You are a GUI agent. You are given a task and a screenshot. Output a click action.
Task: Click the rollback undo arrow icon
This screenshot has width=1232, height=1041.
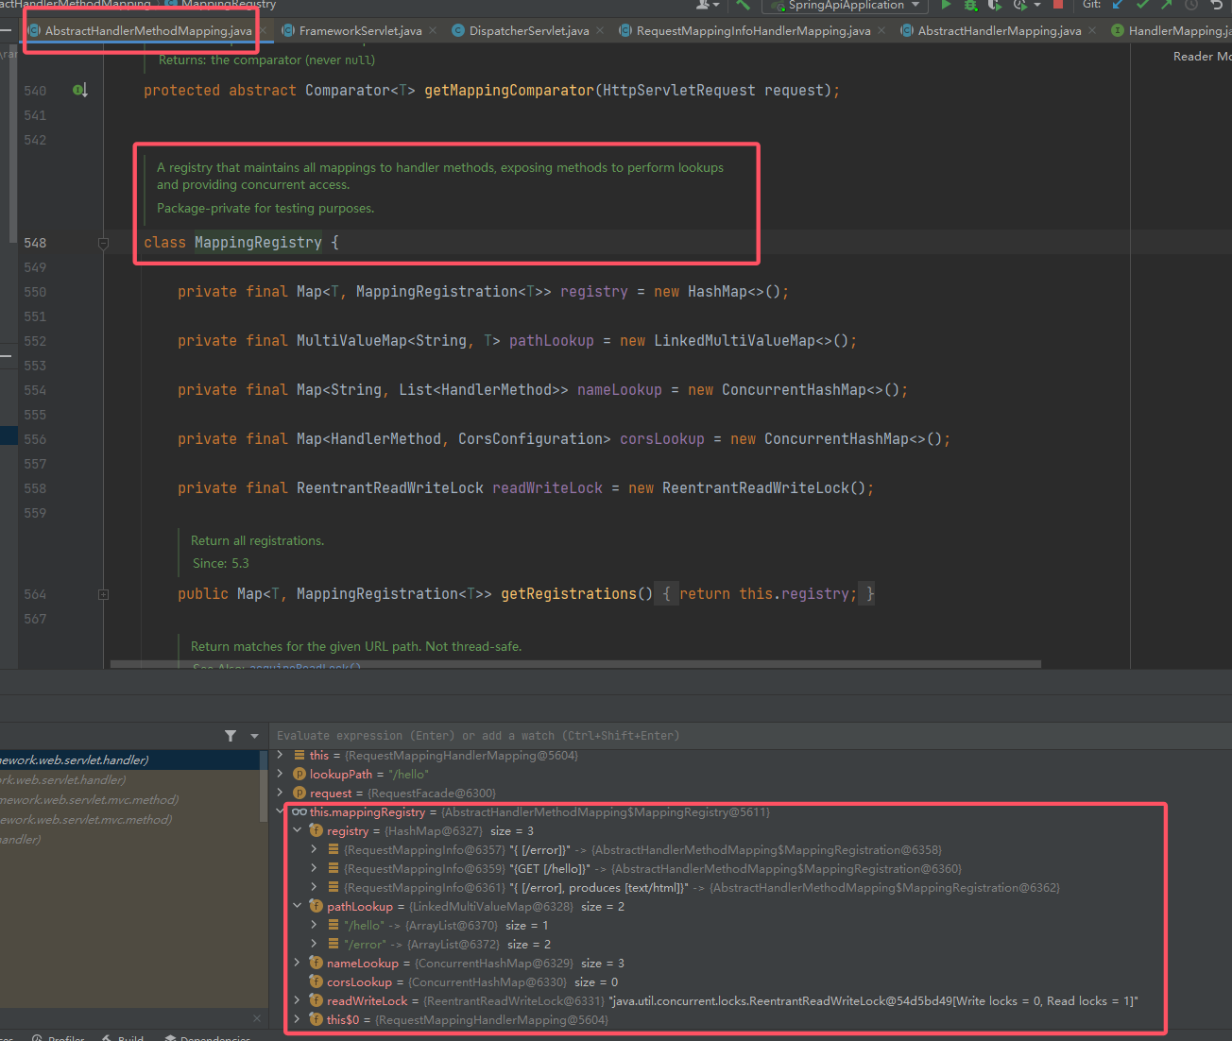pos(1217,5)
